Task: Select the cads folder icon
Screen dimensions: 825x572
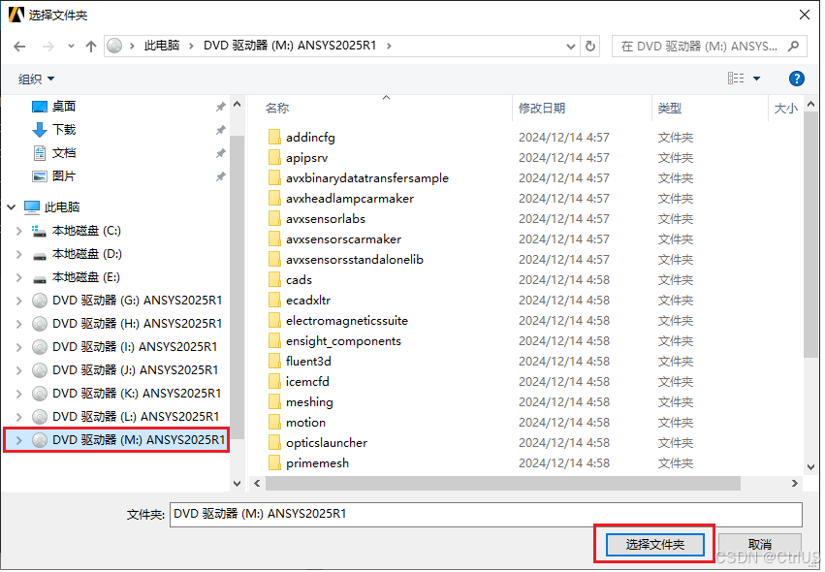Action: (274, 280)
